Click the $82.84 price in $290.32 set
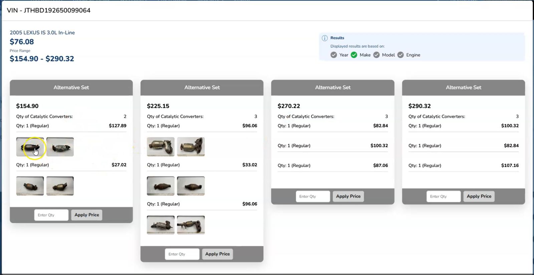The height and width of the screenshot is (275, 534). 511,146
